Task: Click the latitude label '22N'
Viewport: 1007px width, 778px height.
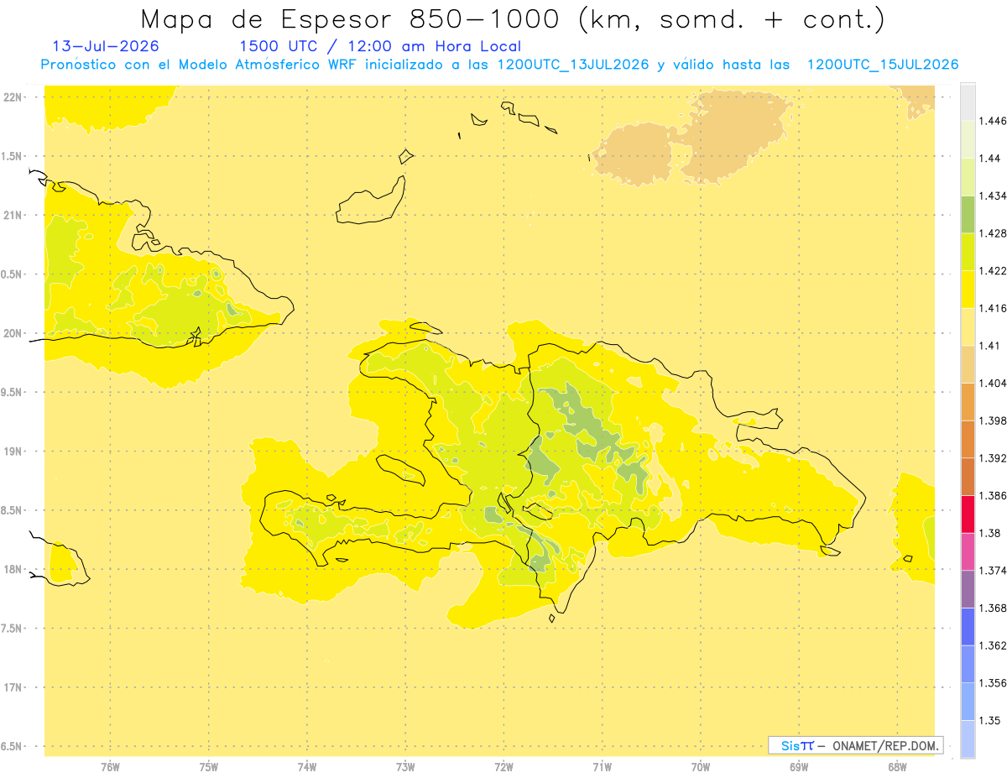Action: [13, 97]
